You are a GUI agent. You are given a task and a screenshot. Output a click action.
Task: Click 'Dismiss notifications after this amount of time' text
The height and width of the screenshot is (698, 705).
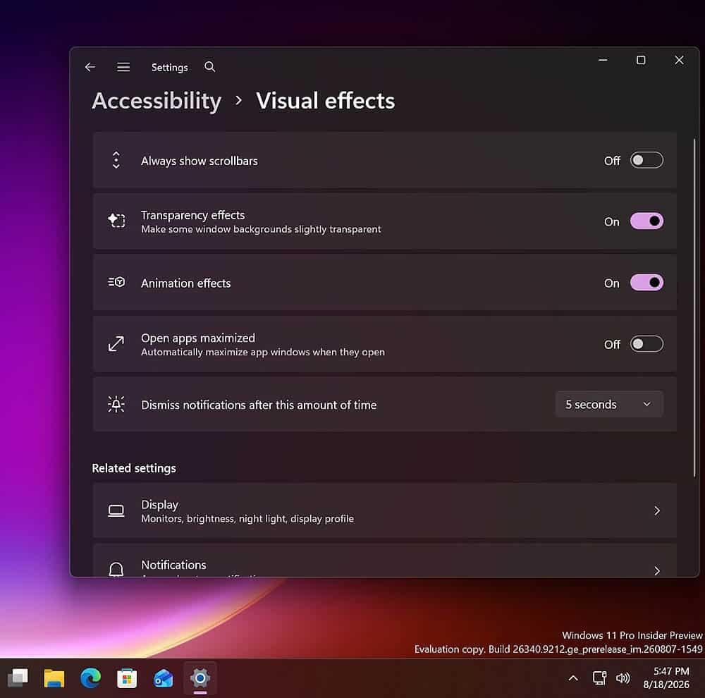tap(259, 405)
